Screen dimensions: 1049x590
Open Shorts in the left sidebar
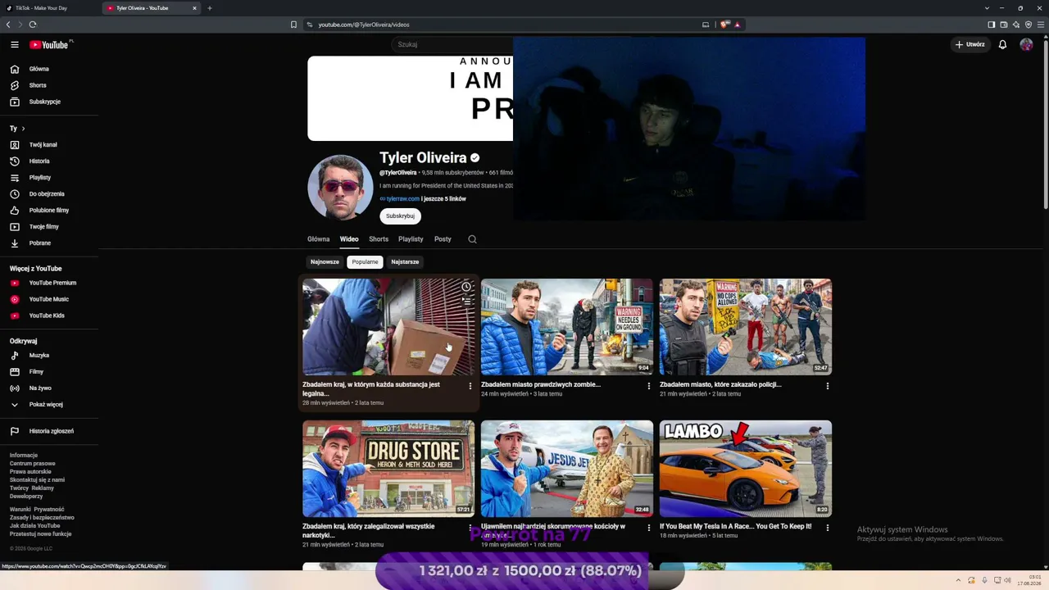click(38, 85)
